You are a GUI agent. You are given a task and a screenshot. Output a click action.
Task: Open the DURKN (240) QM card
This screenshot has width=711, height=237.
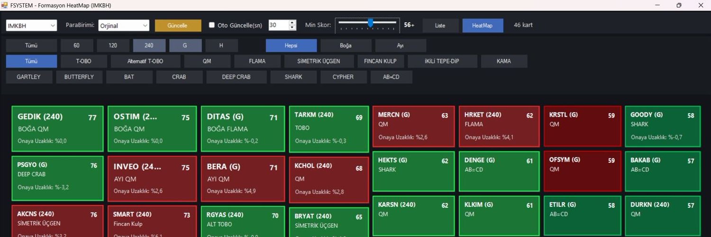click(663, 216)
